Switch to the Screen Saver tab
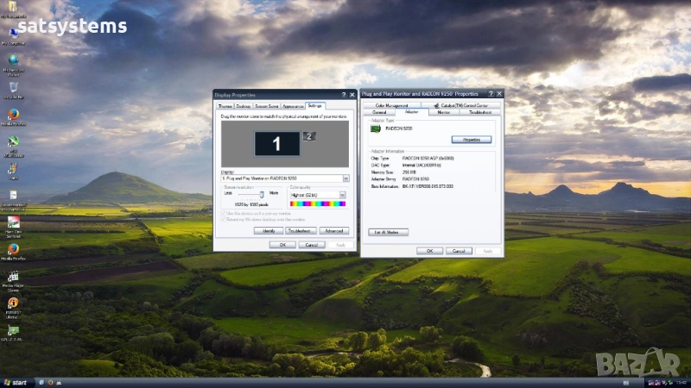Image resolution: width=691 pixels, height=388 pixels. coord(266,105)
